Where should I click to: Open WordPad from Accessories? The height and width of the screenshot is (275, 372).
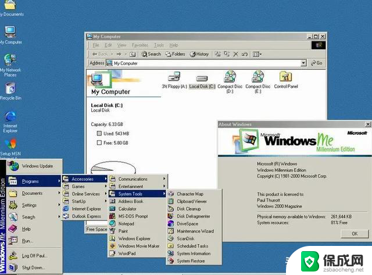tap(137, 253)
